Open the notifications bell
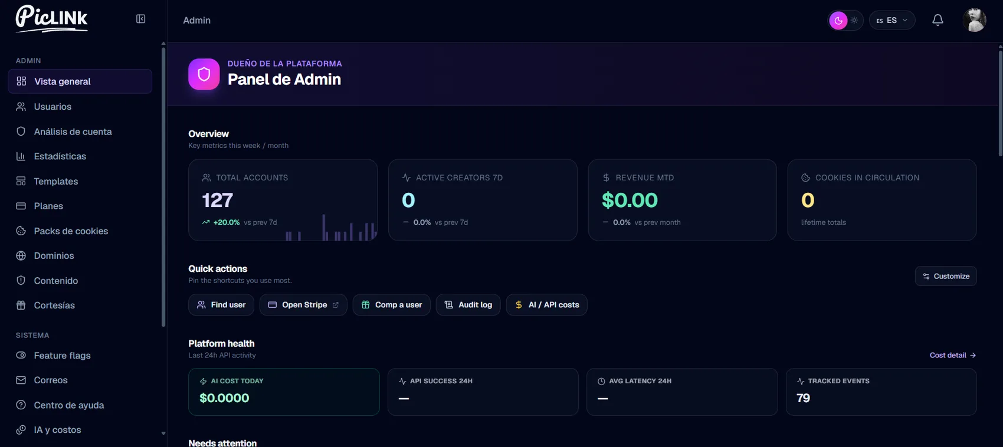This screenshot has width=1003, height=447. click(x=938, y=20)
